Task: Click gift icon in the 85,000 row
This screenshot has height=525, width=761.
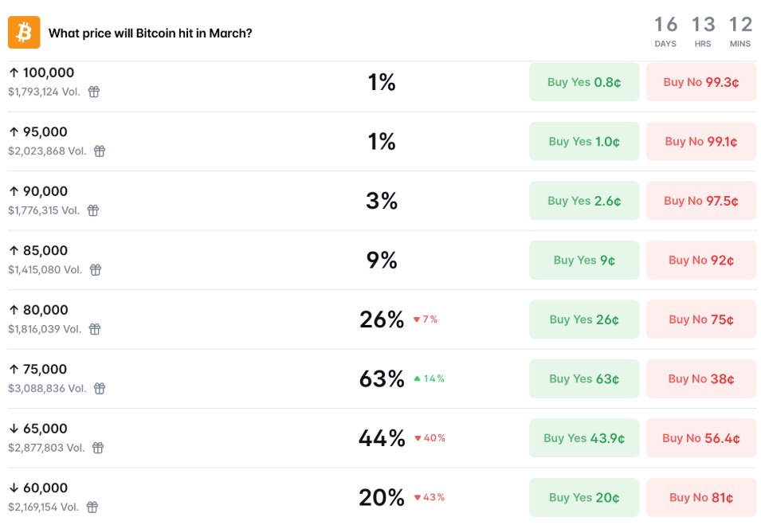Action: click(96, 269)
